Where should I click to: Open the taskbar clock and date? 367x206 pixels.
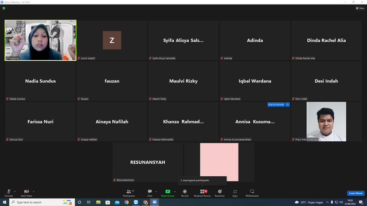point(350,202)
